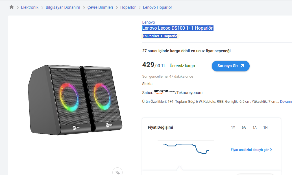The image size is (292, 175).
Task: Switch to 1H price range tab
Action: point(265,128)
